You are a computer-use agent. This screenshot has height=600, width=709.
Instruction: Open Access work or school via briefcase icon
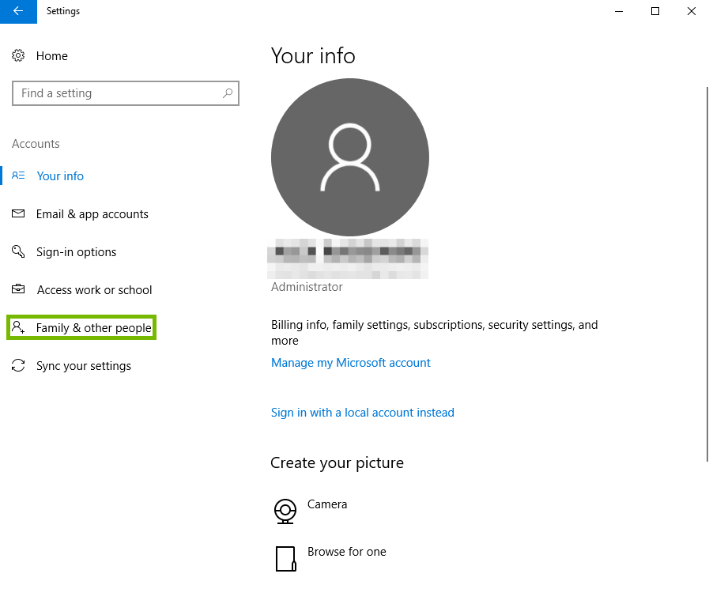[18, 289]
